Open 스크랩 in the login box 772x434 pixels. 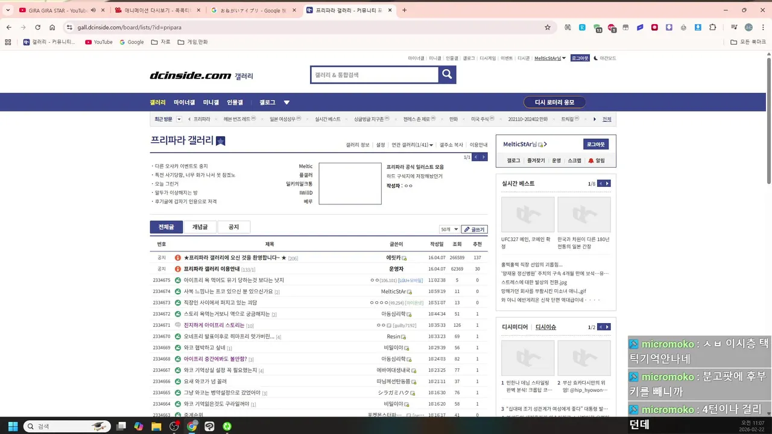click(x=575, y=160)
